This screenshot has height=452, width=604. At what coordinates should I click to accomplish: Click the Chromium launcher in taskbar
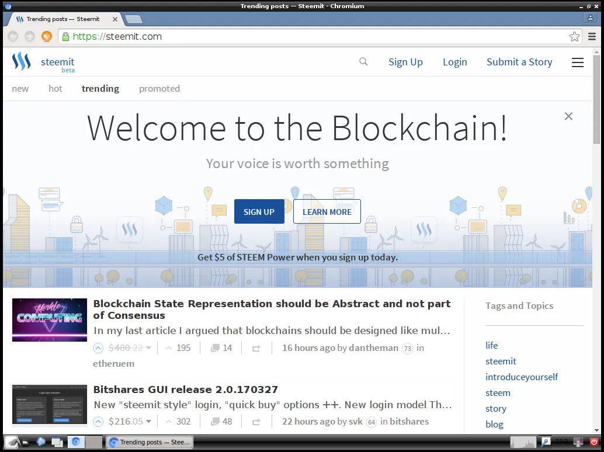point(76,441)
